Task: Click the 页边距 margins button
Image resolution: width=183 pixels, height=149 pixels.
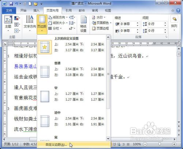Action: pos(42,24)
